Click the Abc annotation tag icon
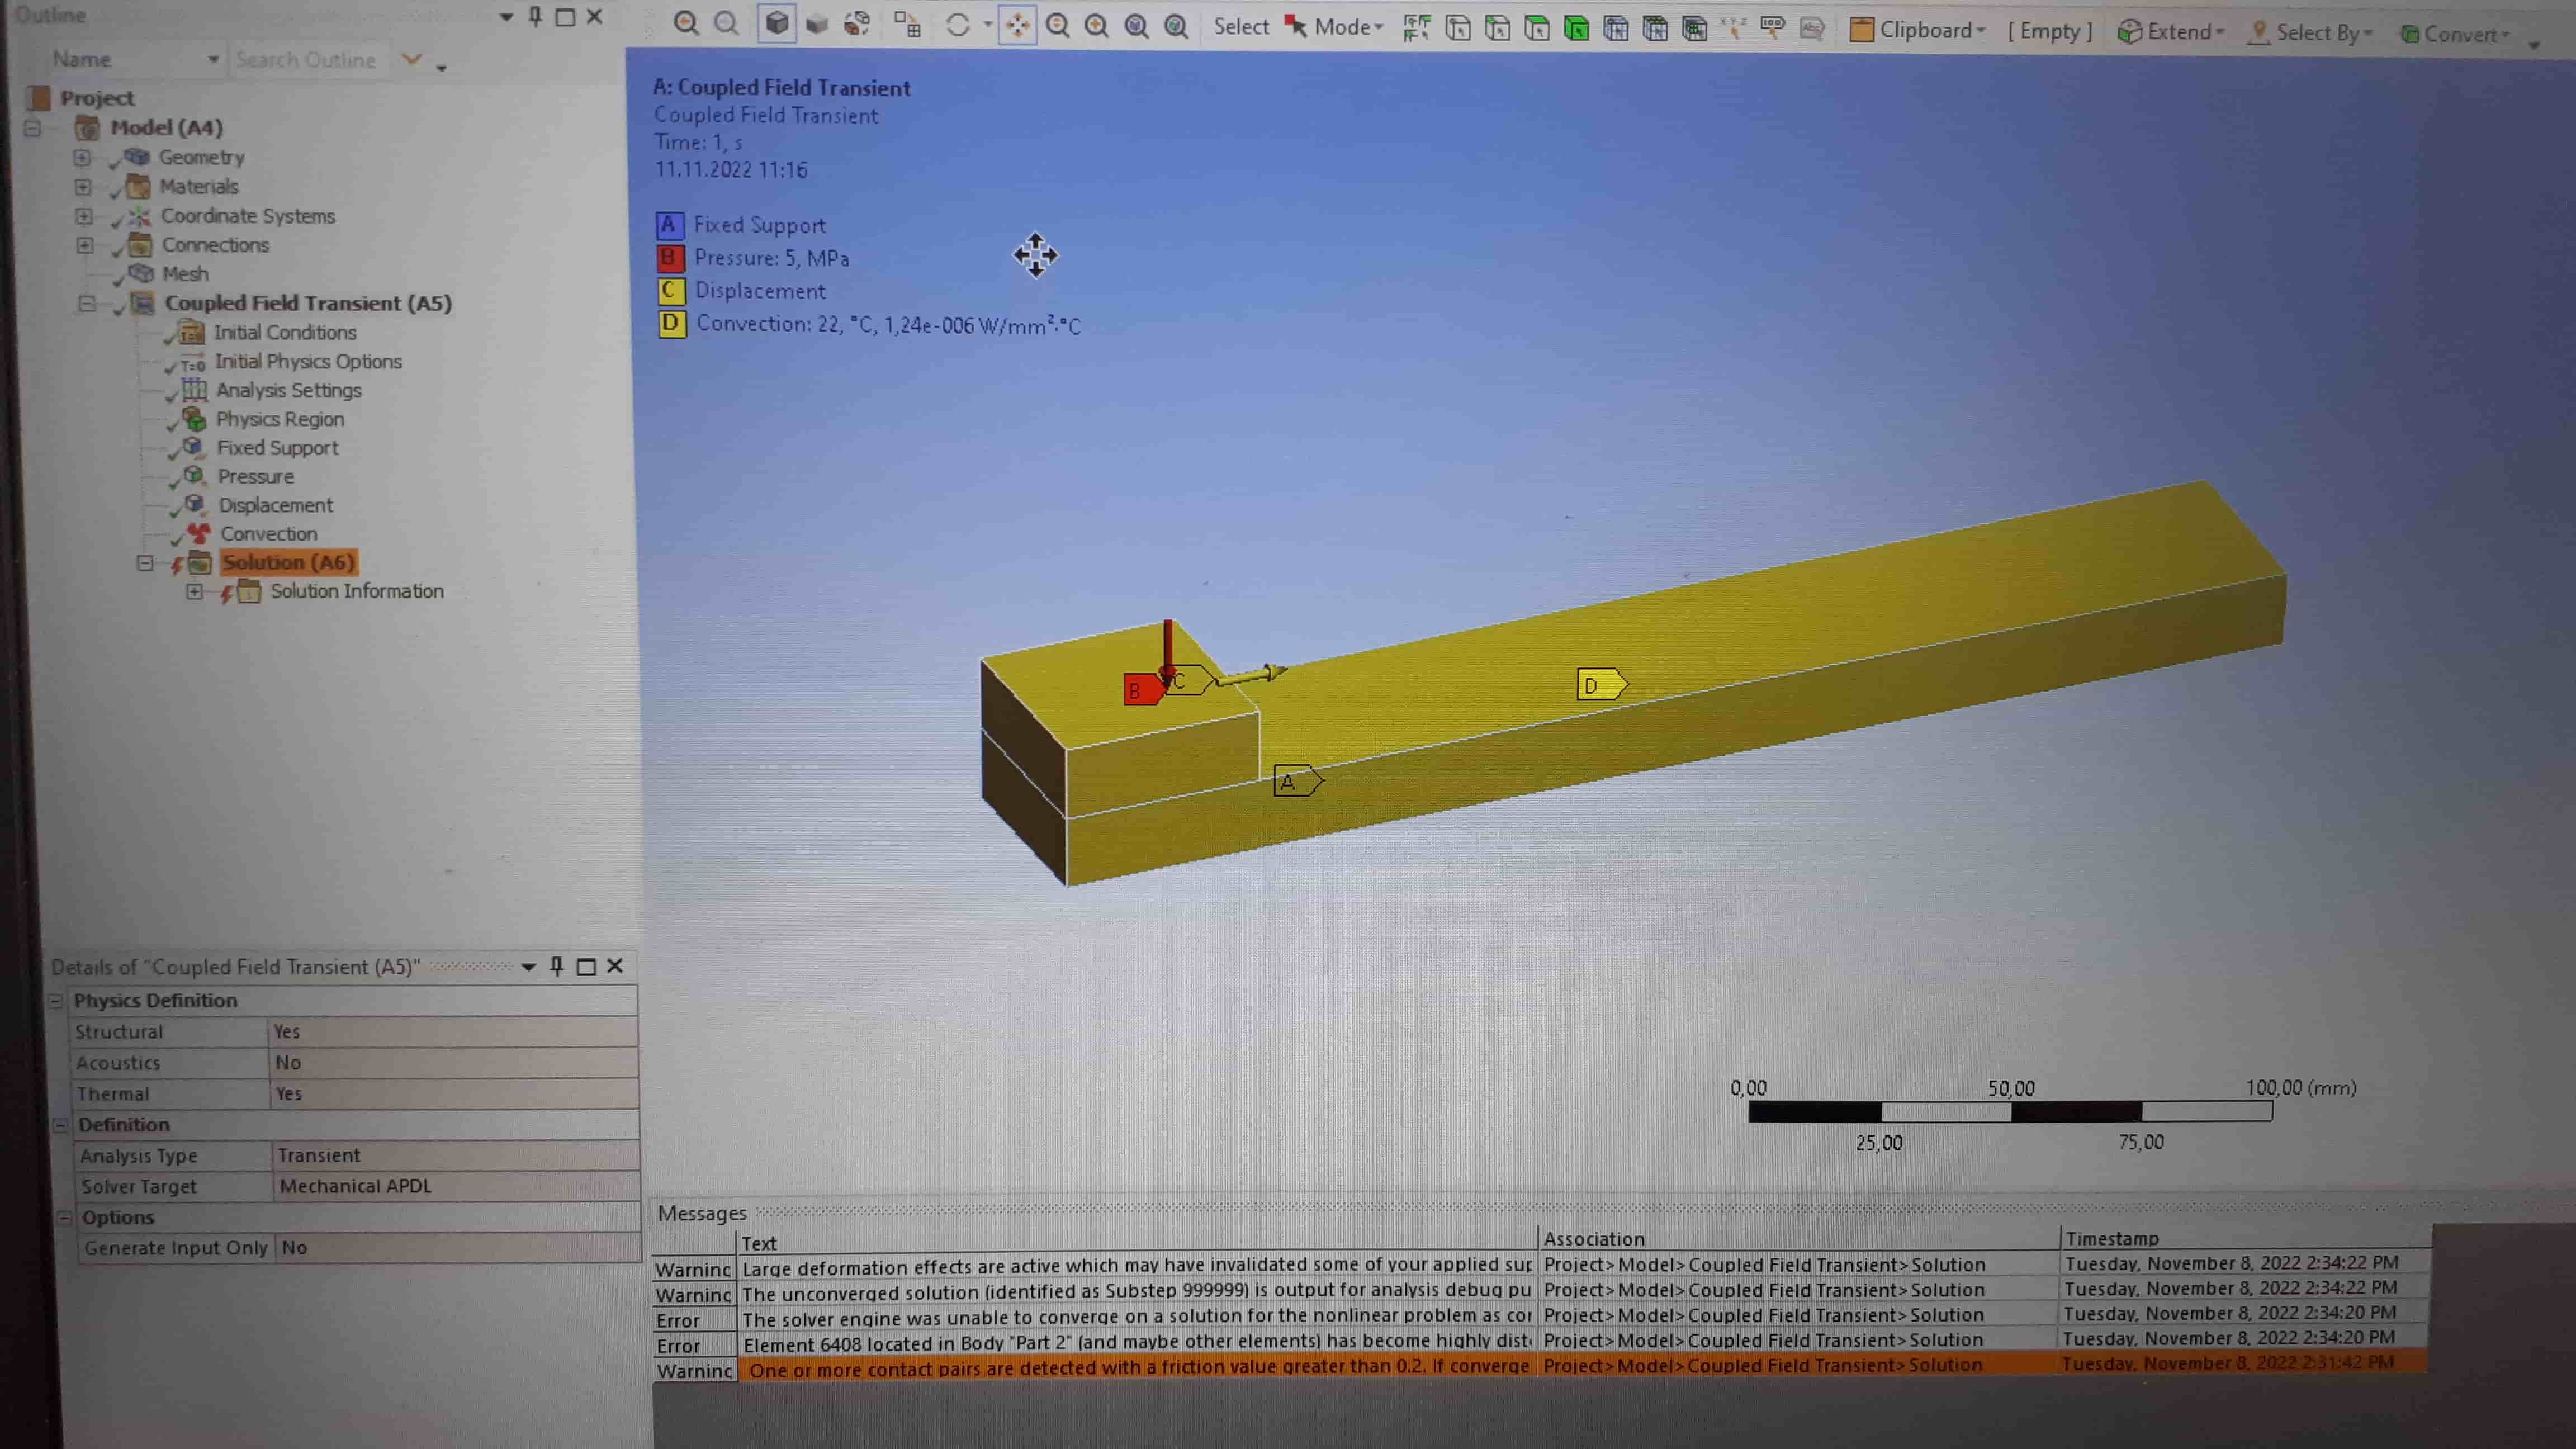This screenshot has width=2576, height=1449. pos(1812,29)
